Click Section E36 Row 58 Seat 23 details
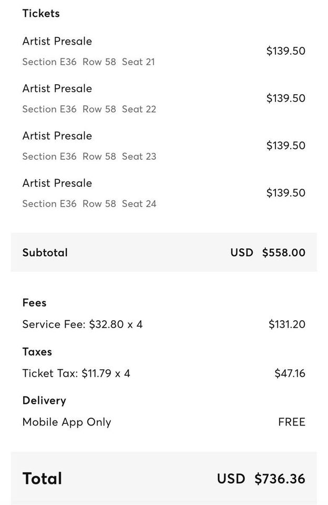328x505 pixels. (89, 157)
